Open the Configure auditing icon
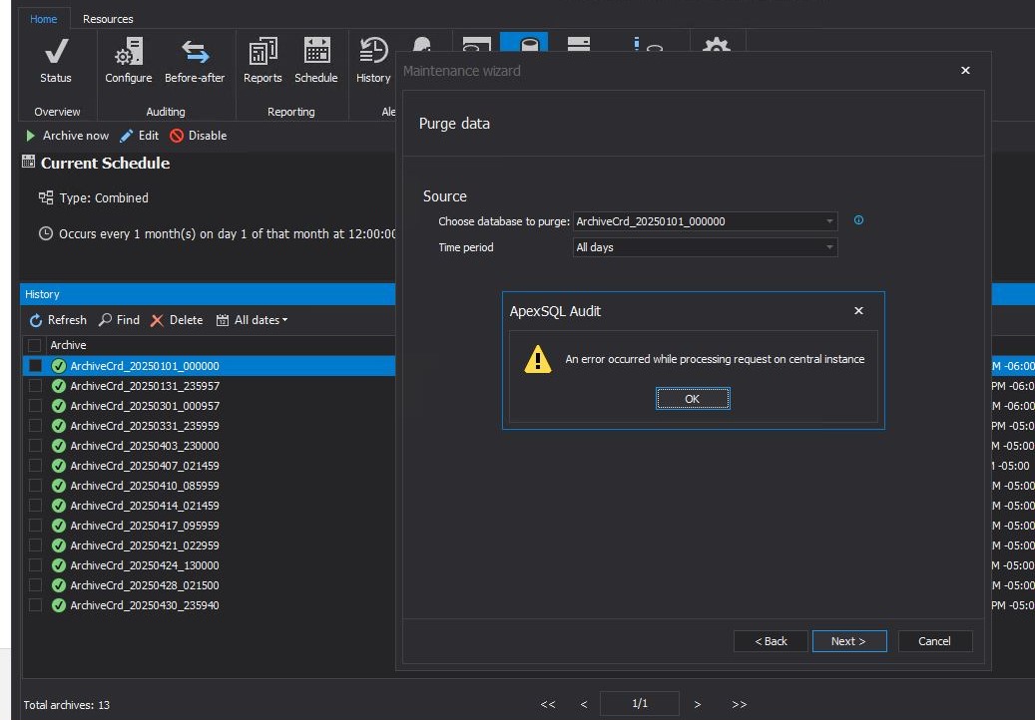 coord(129,52)
